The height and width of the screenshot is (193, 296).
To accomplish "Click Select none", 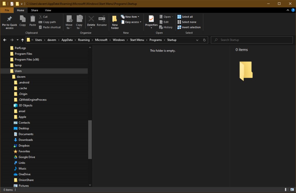I will [187, 22].
